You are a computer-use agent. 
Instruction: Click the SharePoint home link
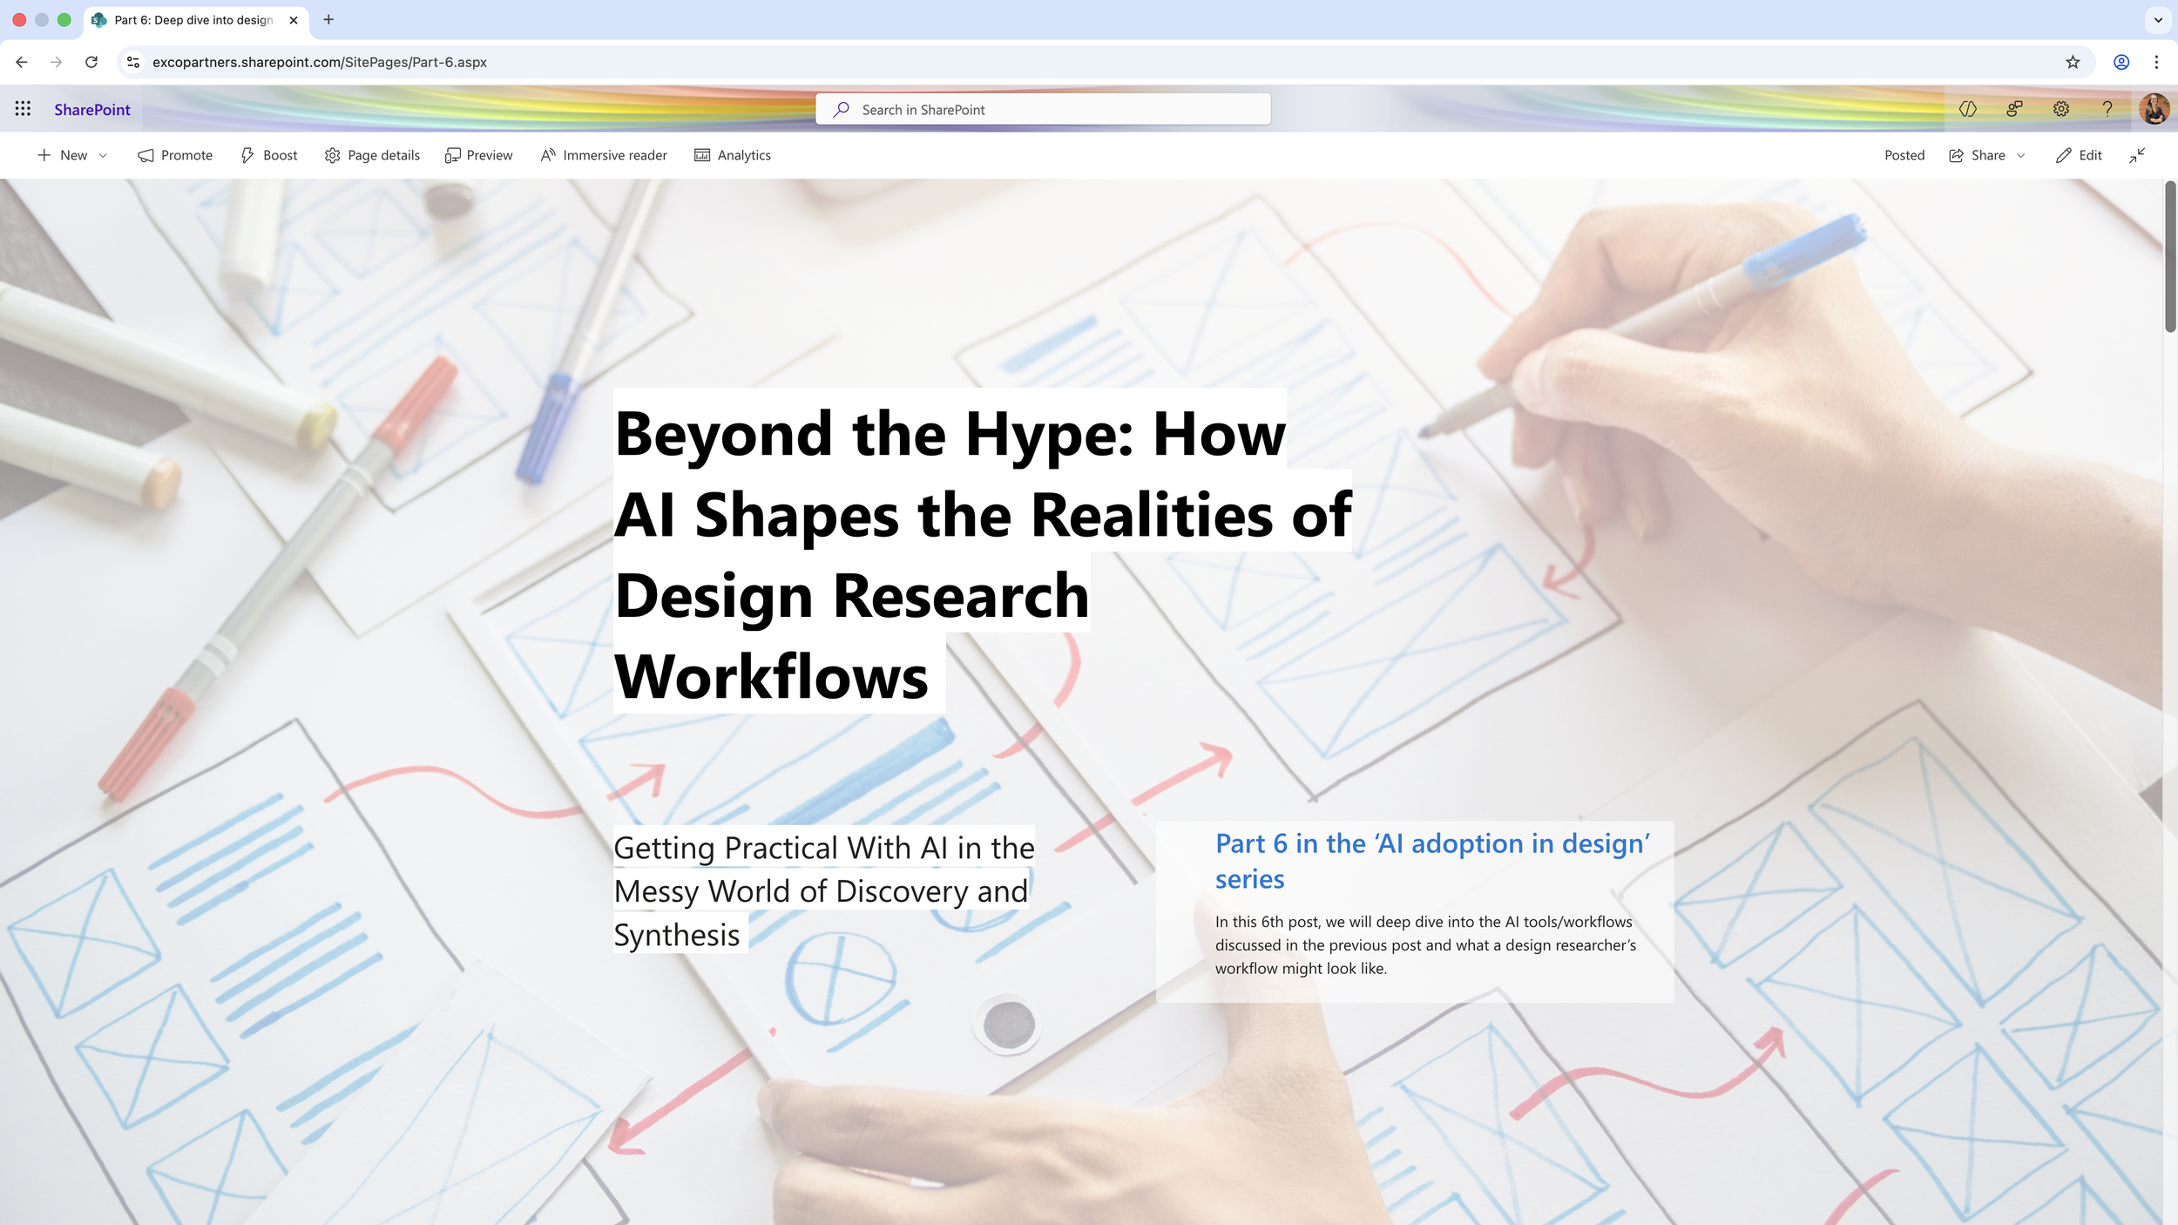coord(91,109)
